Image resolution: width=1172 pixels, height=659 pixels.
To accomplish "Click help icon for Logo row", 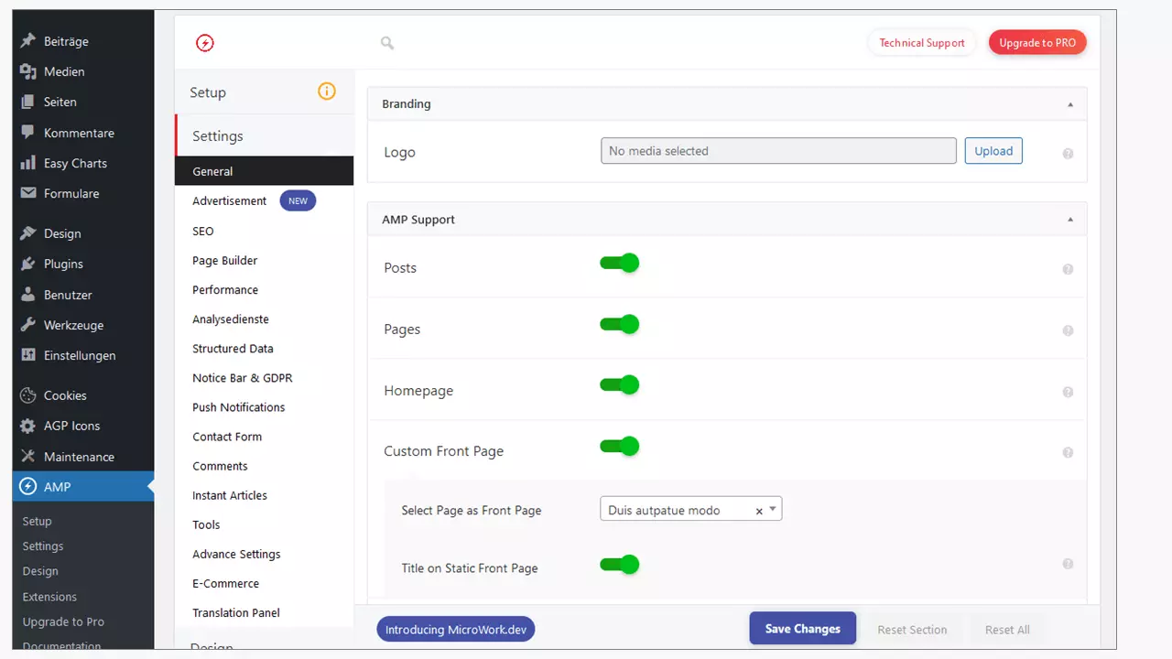I will point(1068,154).
